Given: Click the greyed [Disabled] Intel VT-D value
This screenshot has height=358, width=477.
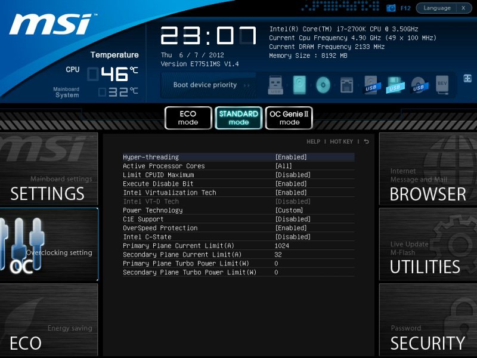Looking at the screenshot, I should 293,201.
